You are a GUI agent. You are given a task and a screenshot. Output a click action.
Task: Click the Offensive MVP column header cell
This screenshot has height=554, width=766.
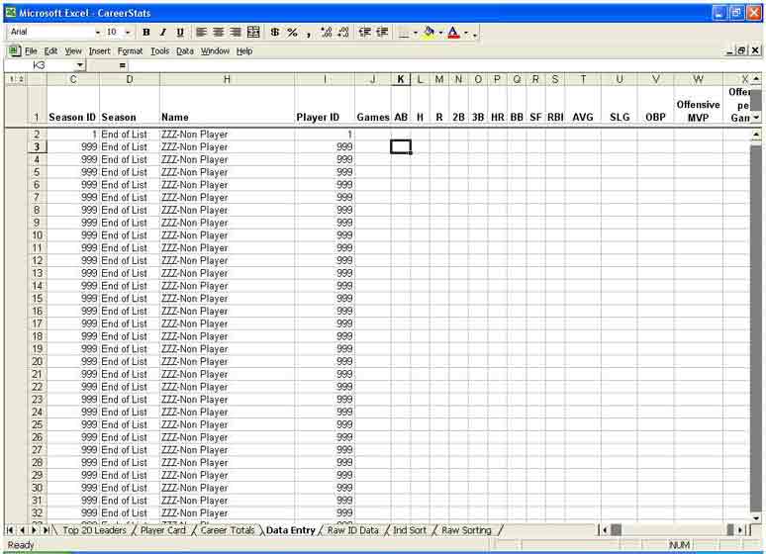pyautogui.click(x=698, y=111)
